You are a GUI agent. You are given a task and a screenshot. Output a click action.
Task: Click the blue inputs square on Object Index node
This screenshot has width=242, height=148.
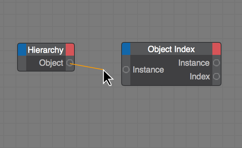pos(126,49)
